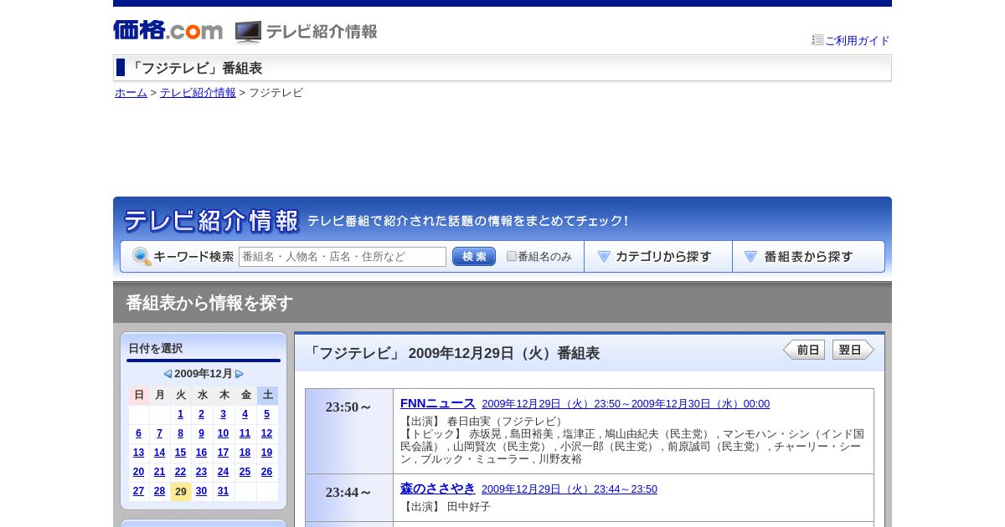Select December 2 in calendar

point(201,414)
